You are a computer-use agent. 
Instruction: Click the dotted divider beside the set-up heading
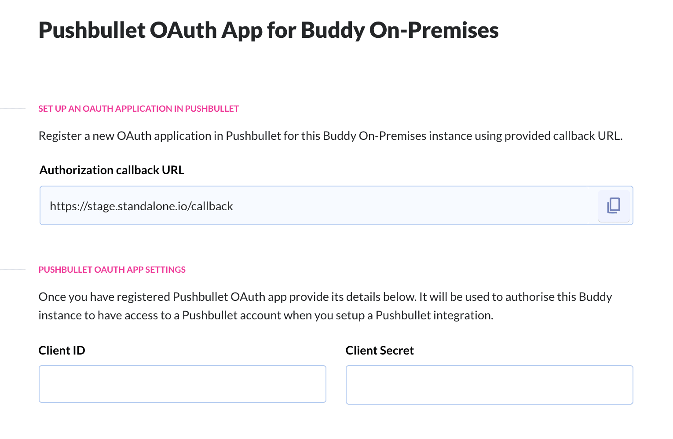coord(13,109)
